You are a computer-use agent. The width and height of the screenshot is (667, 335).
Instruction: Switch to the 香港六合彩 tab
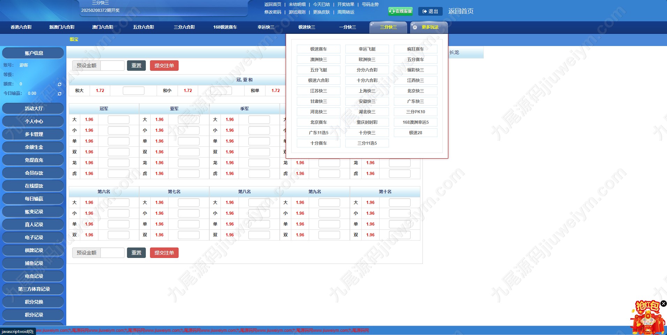(21, 27)
